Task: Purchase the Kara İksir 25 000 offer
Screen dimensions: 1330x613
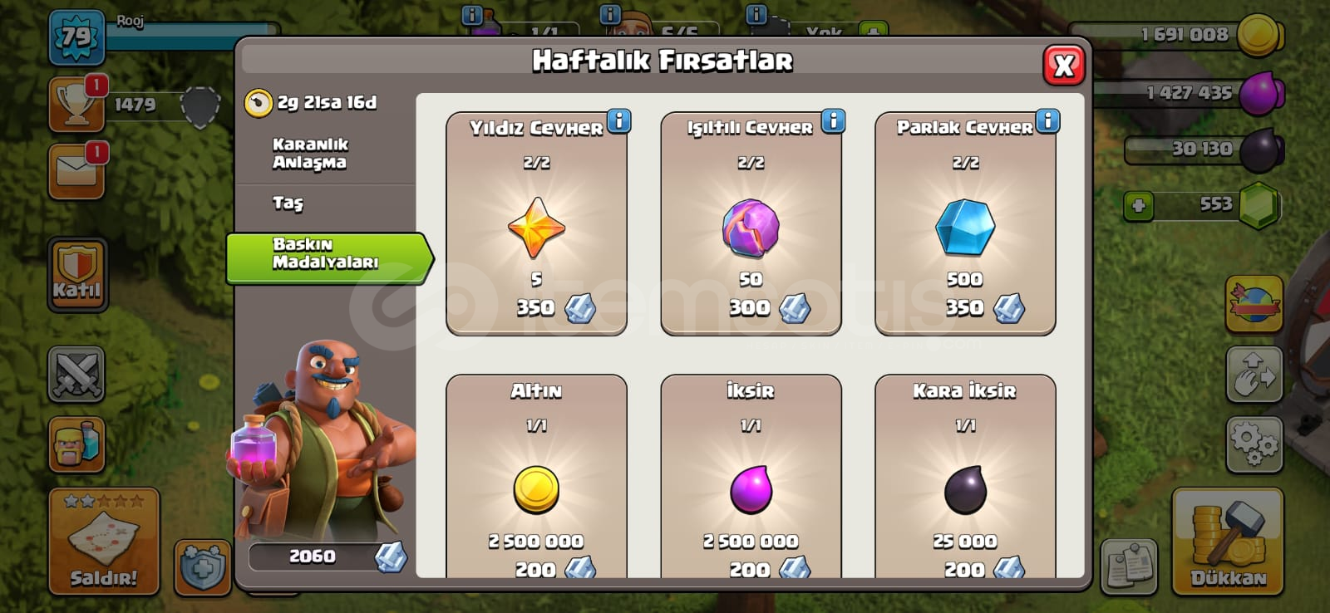Action: point(965,478)
